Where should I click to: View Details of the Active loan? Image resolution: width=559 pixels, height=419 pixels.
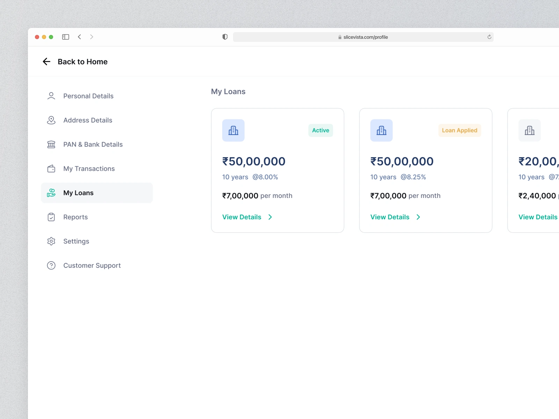tap(242, 217)
